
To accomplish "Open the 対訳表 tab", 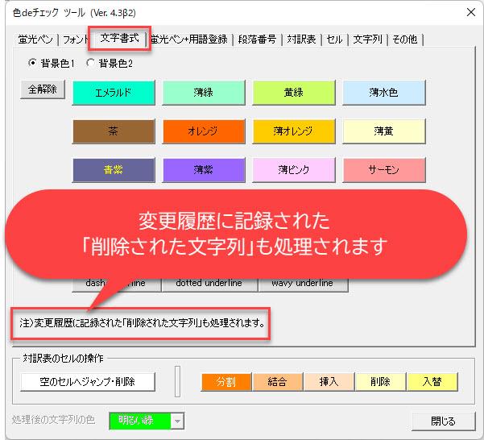I will click(x=302, y=39).
